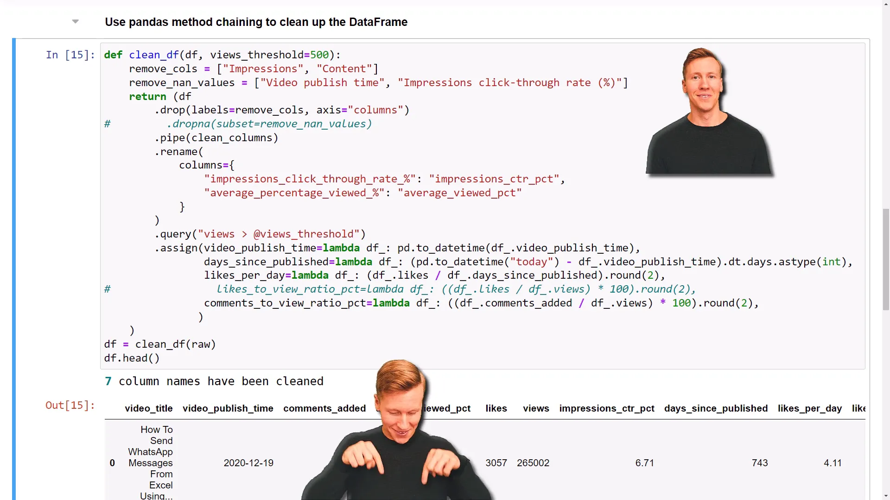Select the 2020-12-19 date cell in row 0

[248, 462]
